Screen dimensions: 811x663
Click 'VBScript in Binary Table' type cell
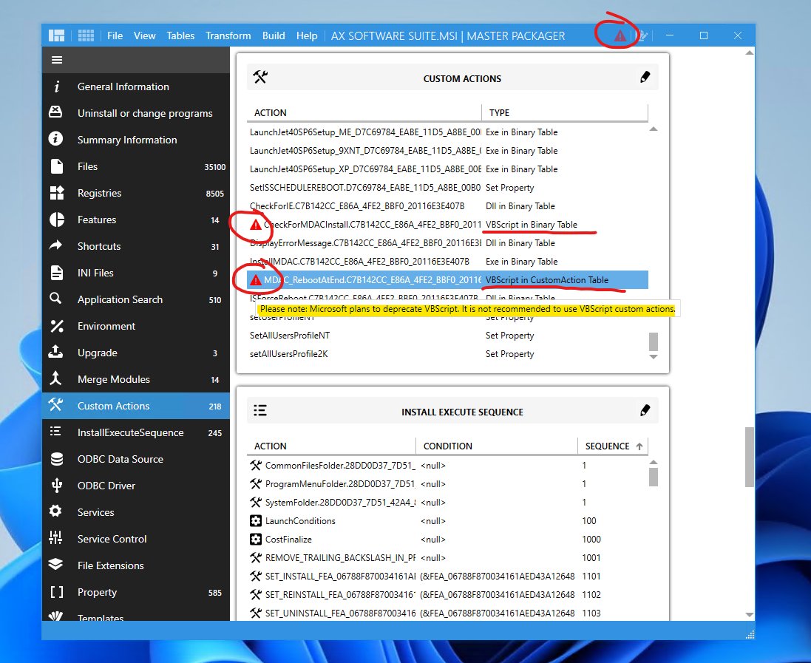(532, 225)
